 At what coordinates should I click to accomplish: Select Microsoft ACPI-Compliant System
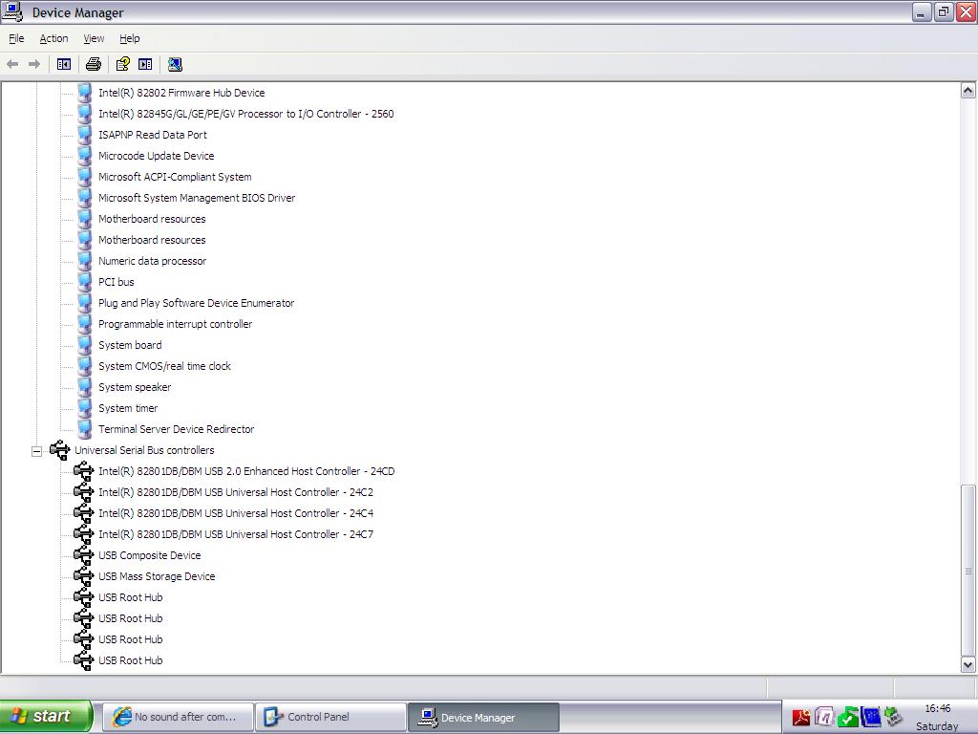175,177
